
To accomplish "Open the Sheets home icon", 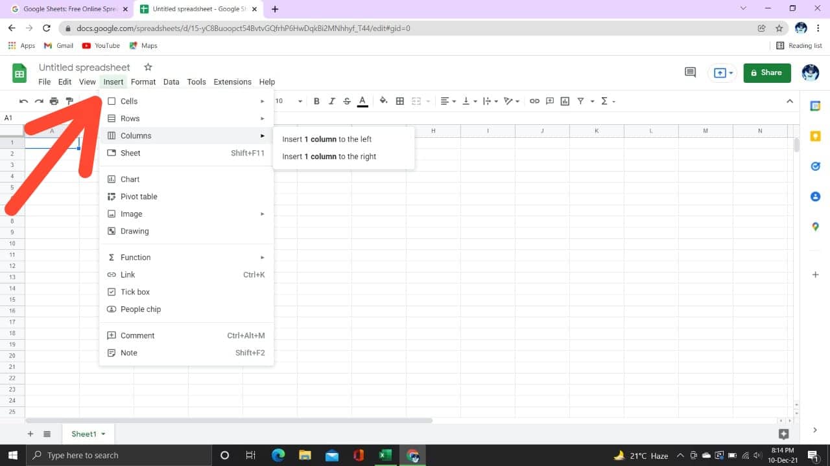I will pyautogui.click(x=19, y=73).
